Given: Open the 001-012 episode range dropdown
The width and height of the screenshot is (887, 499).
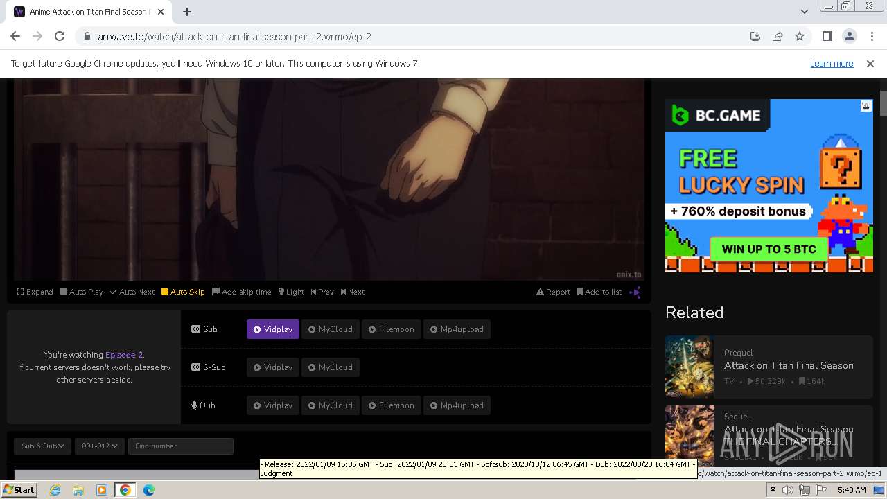Looking at the screenshot, I should point(99,446).
